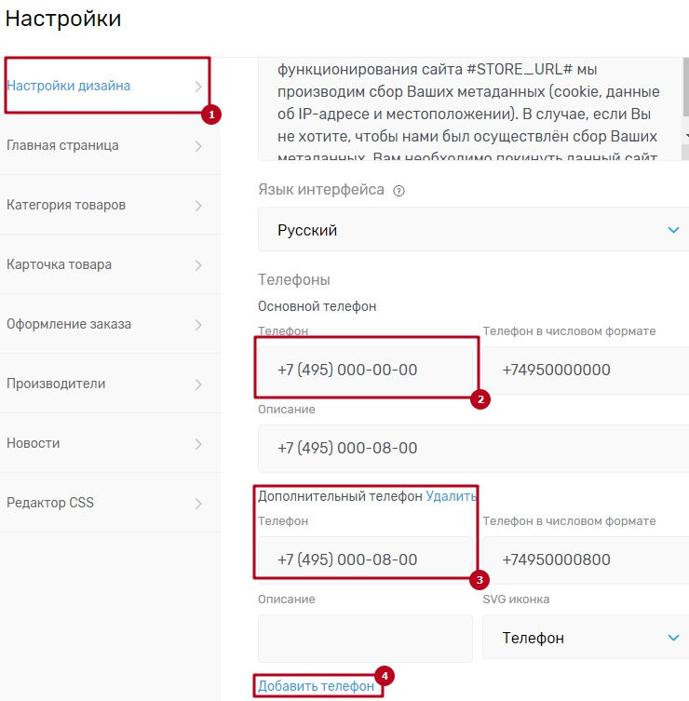Click the help icon beside Язык интерфейса
689x701 pixels.
(x=399, y=190)
